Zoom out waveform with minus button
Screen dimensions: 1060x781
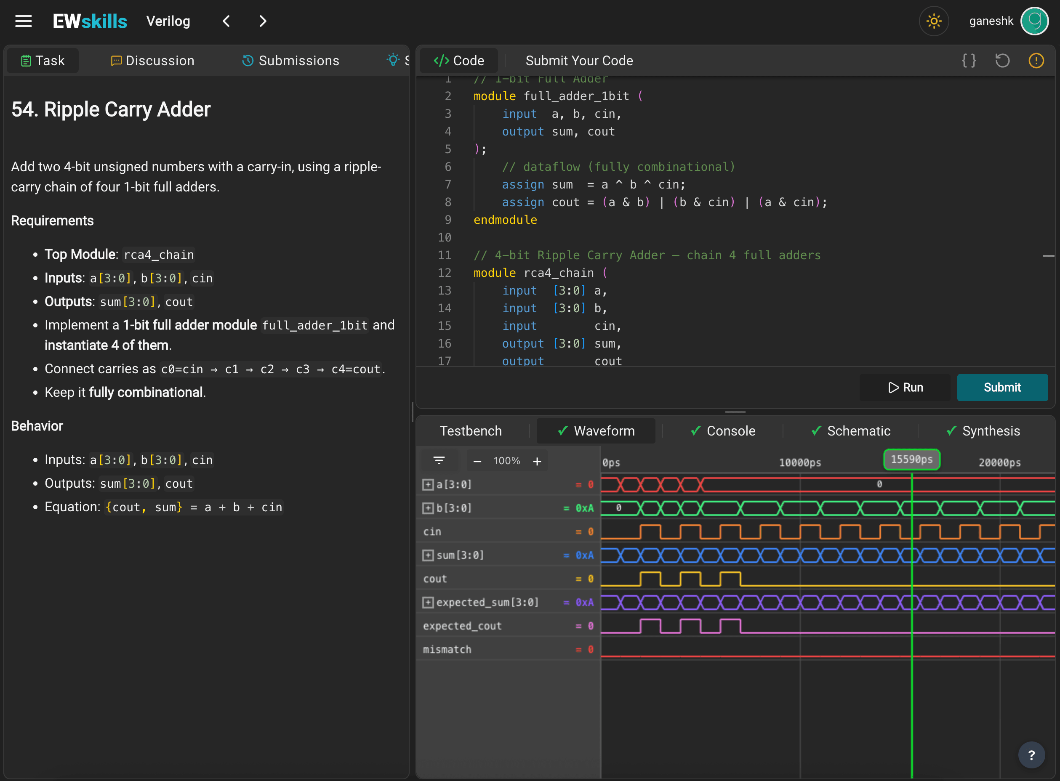click(477, 461)
